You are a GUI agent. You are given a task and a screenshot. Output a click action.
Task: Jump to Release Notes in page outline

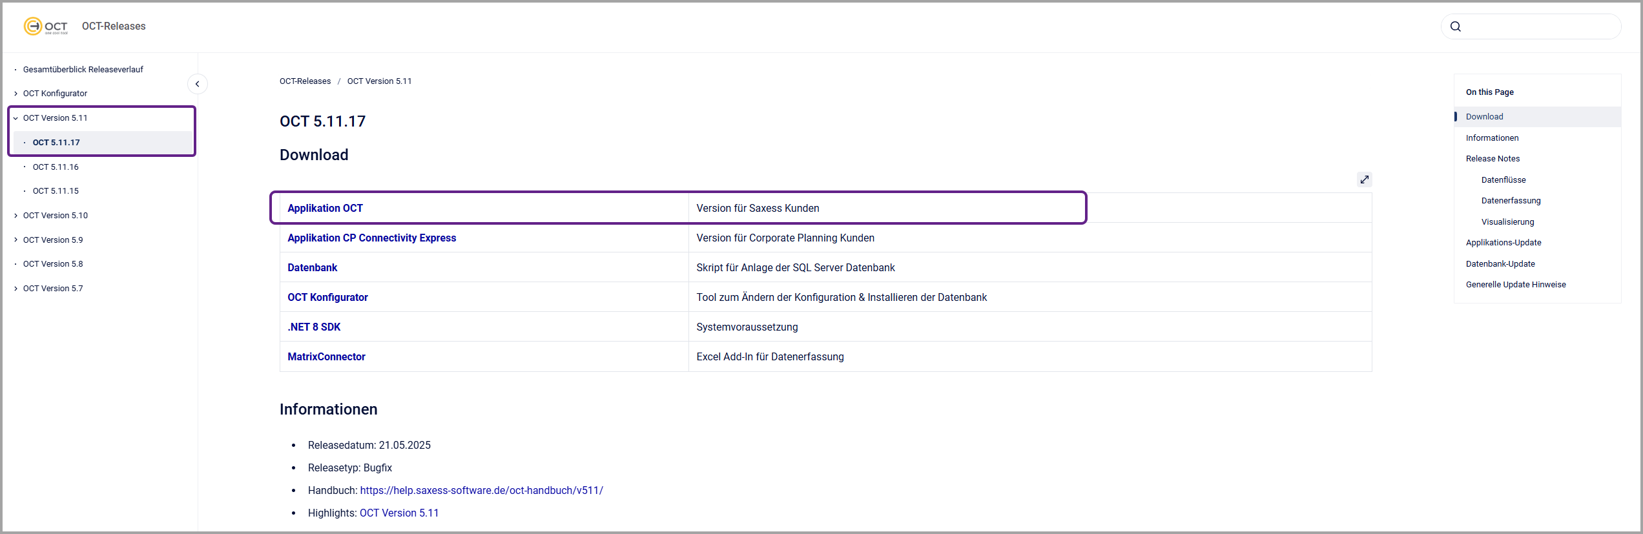tap(1493, 159)
